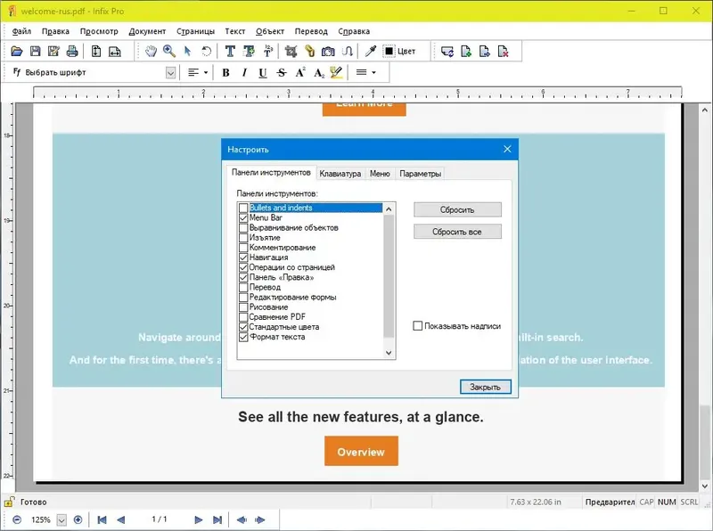Screen dimensions: 713x531
Task: Activate the Zoom magnifier tool
Action: coord(170,51)
